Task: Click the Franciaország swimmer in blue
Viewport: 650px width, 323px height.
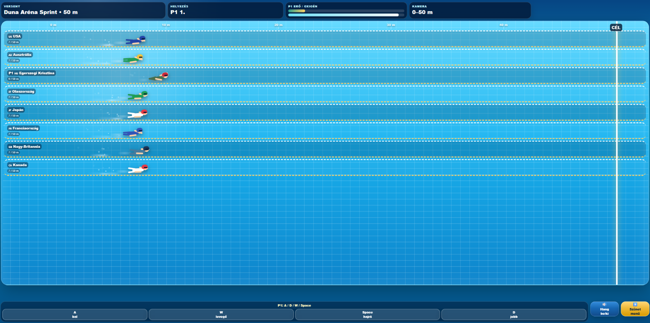Action: point(133,132)
